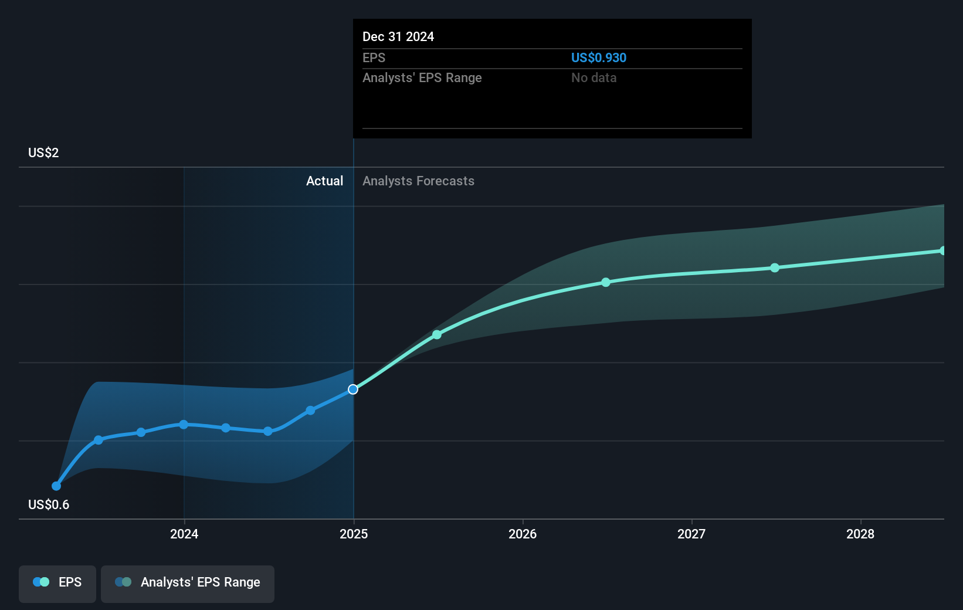Select the EPS data point at 2024 gridline
Viewport: 963px width, 610px height.
(x=184, y=424)
